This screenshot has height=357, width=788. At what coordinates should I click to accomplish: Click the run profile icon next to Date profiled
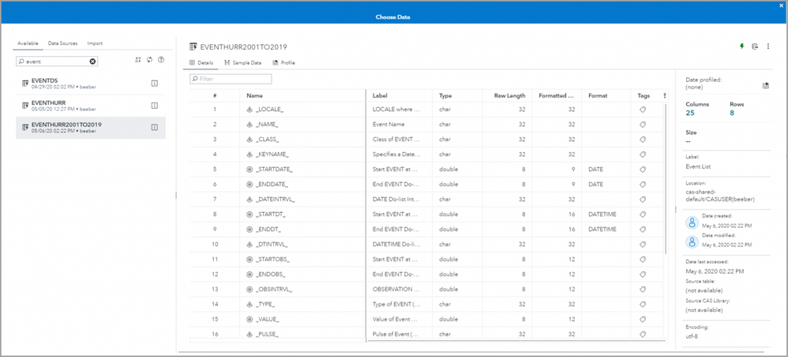pyautogui.click(x=765, y=86)
